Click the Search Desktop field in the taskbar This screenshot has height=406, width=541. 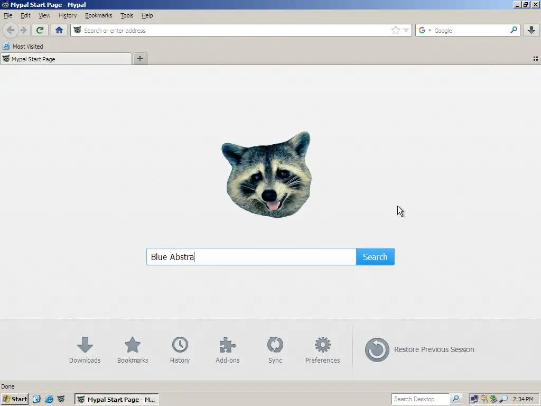[420, 399]
